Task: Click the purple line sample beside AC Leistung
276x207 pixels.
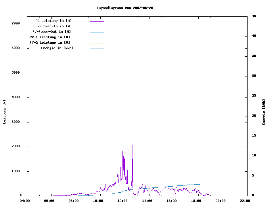Action: pos(97,21)
